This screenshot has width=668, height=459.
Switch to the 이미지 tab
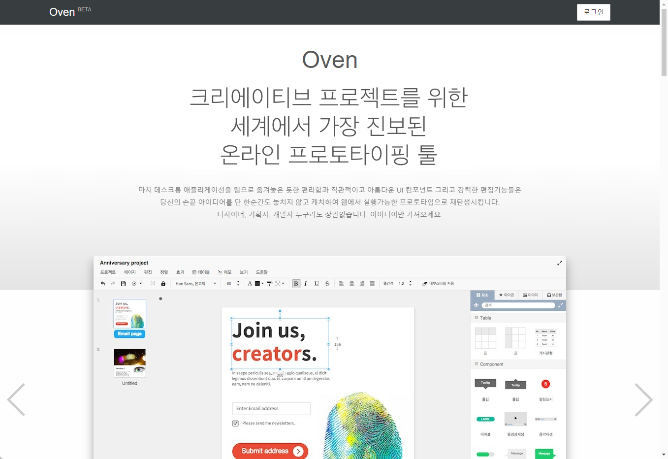[530, 295]
